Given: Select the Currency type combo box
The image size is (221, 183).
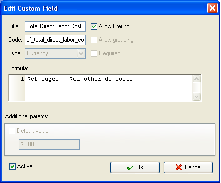Looking at the screenshot, I should coord(55,54).
